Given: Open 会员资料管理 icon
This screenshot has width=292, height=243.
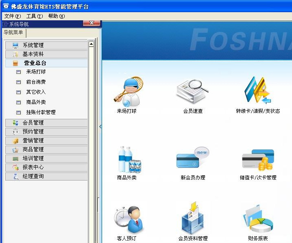Looking at the screenshot, I should click(x=192, y=218).
